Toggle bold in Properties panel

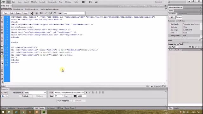(x=86, y=92)
